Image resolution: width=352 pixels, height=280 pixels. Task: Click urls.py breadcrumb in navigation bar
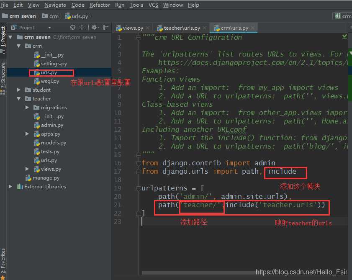77,16
